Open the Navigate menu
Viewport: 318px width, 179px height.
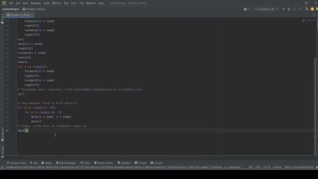(36, 3)
